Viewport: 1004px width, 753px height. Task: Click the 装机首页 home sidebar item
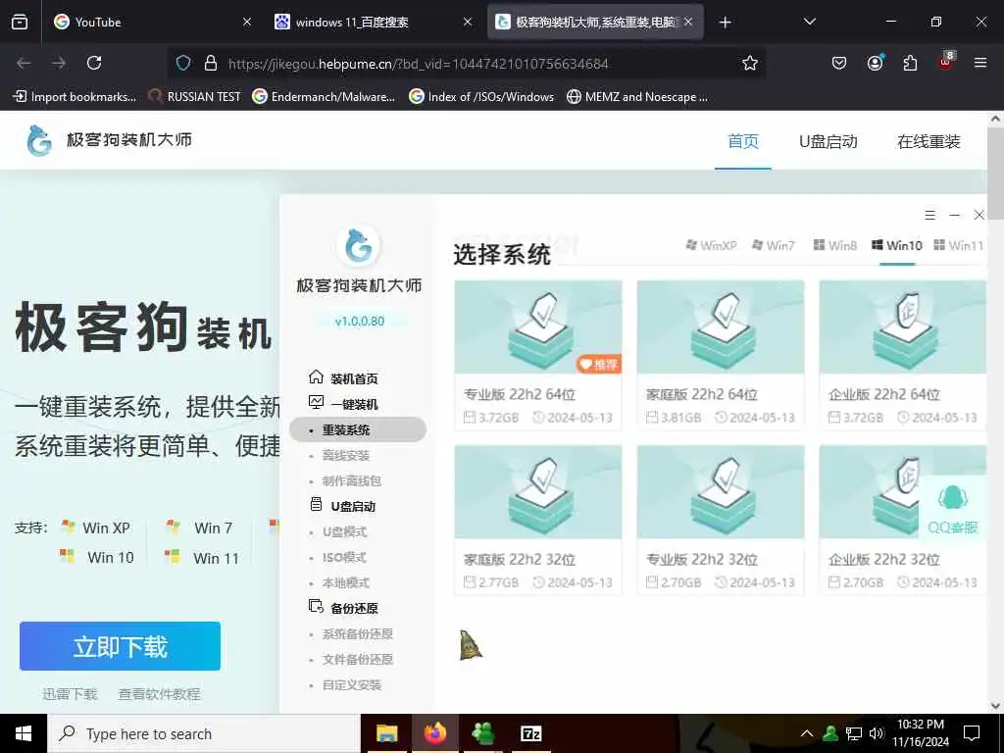click(343, 378)
